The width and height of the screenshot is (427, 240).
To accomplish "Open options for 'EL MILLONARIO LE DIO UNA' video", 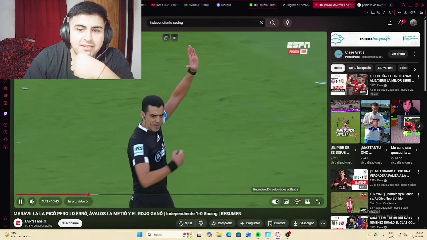I will point(418,172).
